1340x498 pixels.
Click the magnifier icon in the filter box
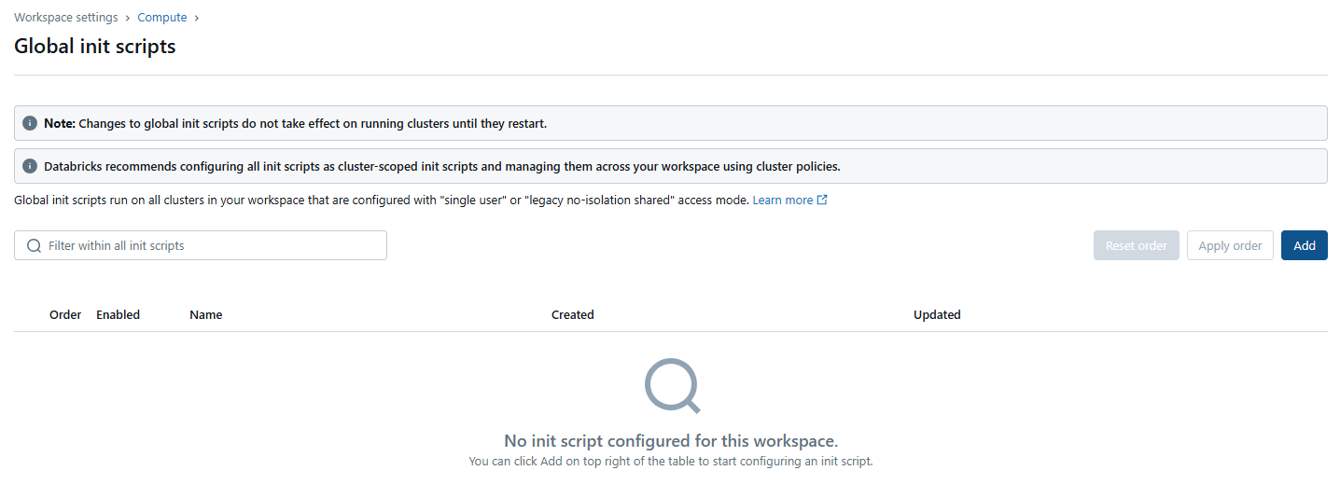[35, 245]
